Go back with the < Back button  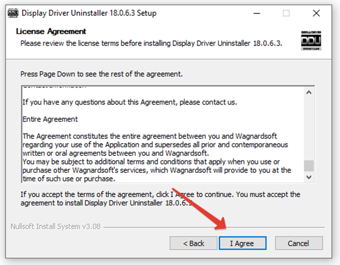click(x=193, y=243)
